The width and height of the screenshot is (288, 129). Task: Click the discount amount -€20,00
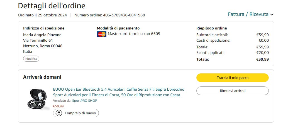(262, 53)
